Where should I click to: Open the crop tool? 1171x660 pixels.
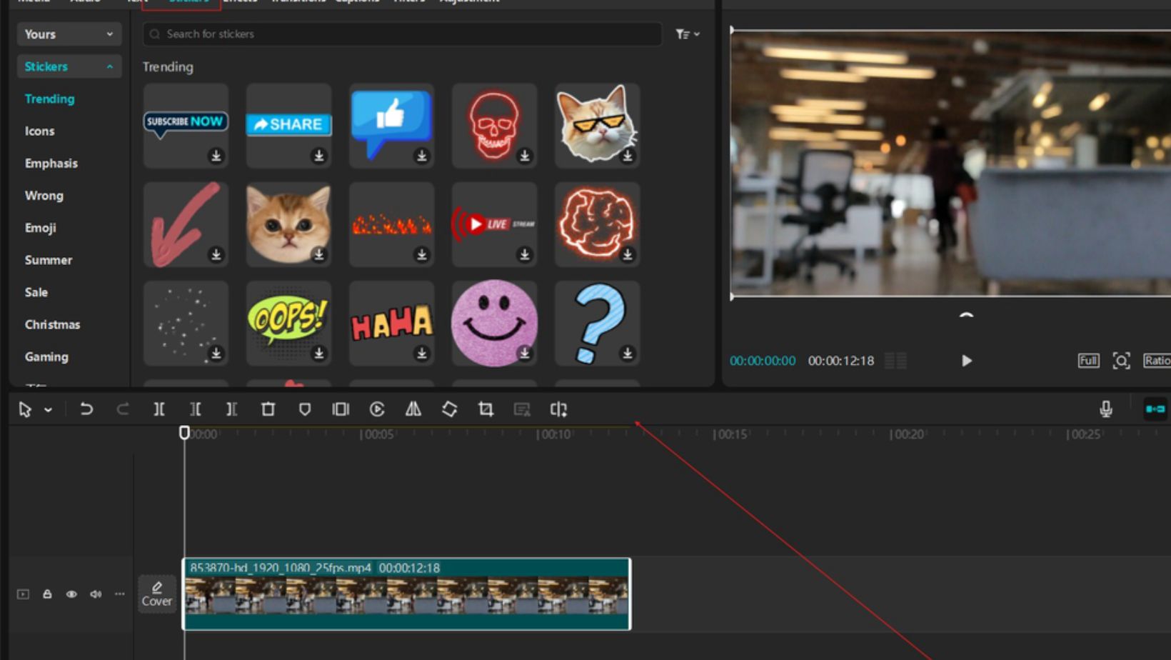click(486, 409)
